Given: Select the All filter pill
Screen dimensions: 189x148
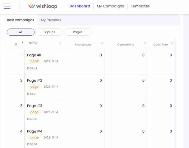Looking at the screenshot, I should [21, 32].
